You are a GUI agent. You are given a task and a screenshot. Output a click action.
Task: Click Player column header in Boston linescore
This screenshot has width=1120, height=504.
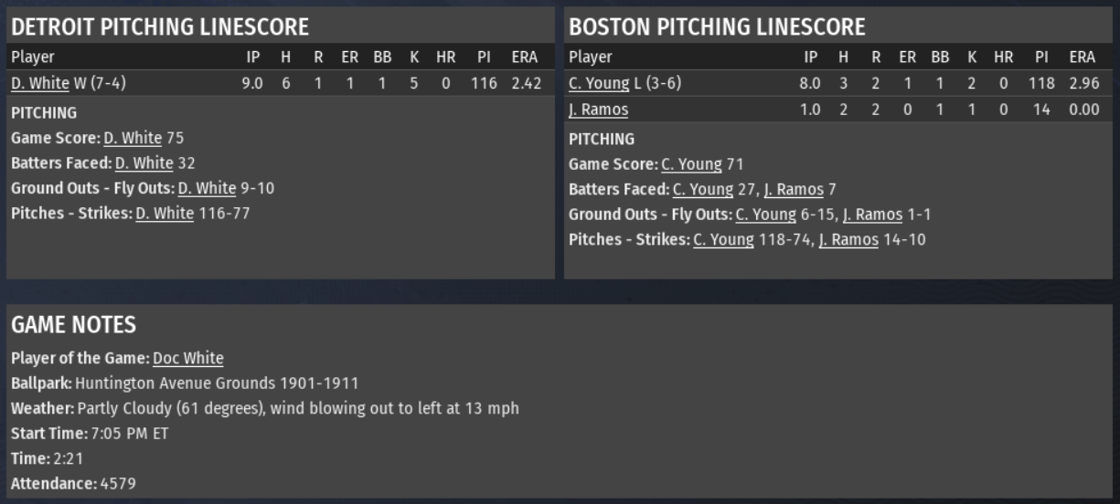tap(591, 58)
